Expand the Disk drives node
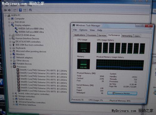156x115 pixels. point(9,22)
